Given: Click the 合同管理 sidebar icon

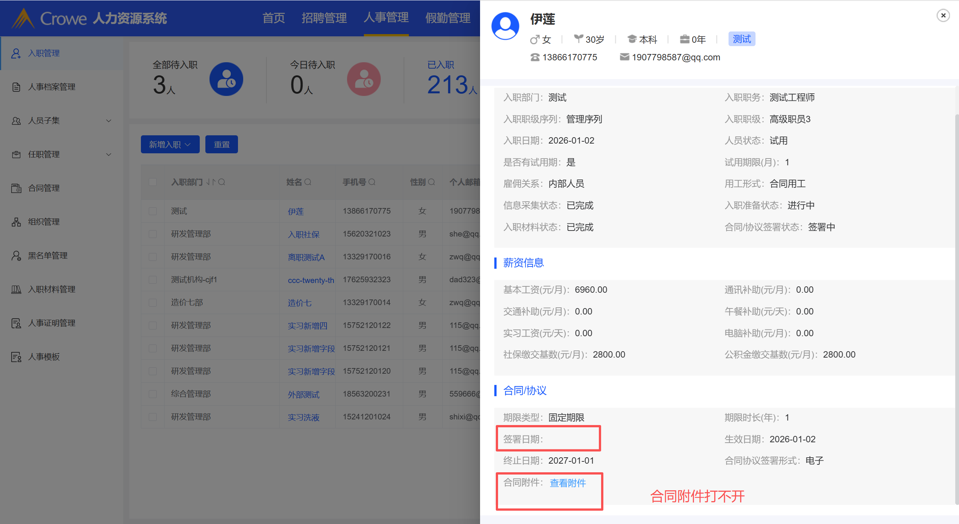Looking at the screenshot, I should click(x=16, y=188).
